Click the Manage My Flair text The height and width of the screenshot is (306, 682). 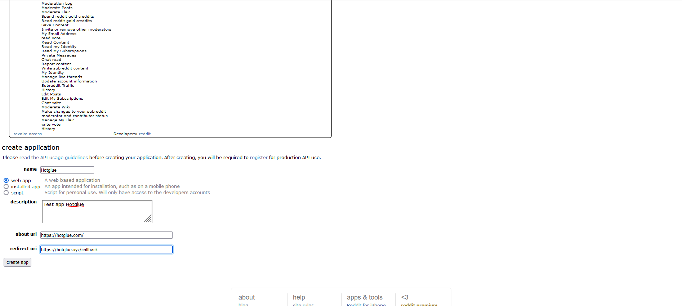(x=58, y=120)
